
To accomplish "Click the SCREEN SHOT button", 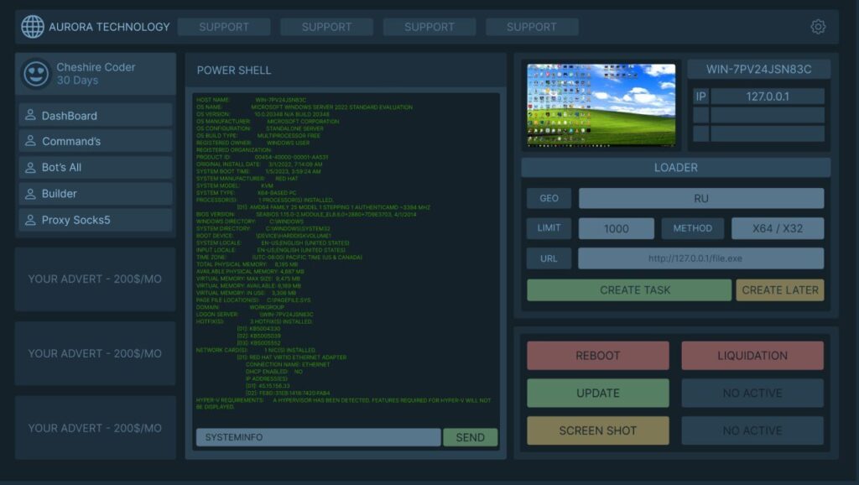I will (x=597, y=430).
